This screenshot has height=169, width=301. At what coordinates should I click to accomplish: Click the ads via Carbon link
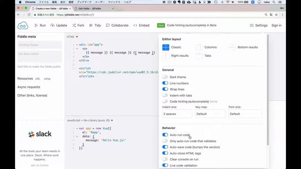click(x=40, y=165)
